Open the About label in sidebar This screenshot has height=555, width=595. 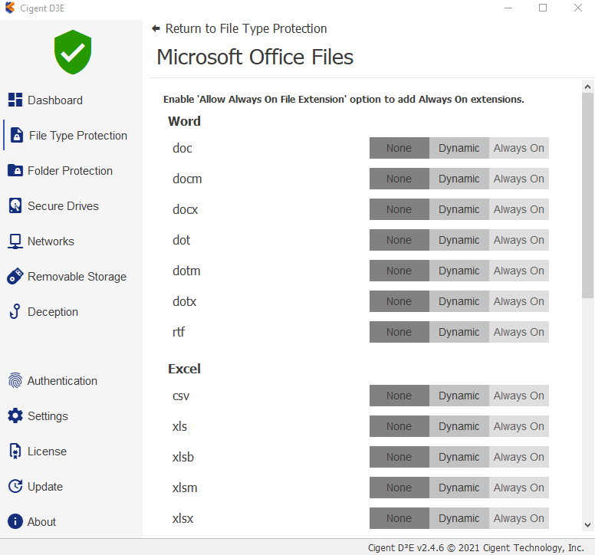pos(41,522)
